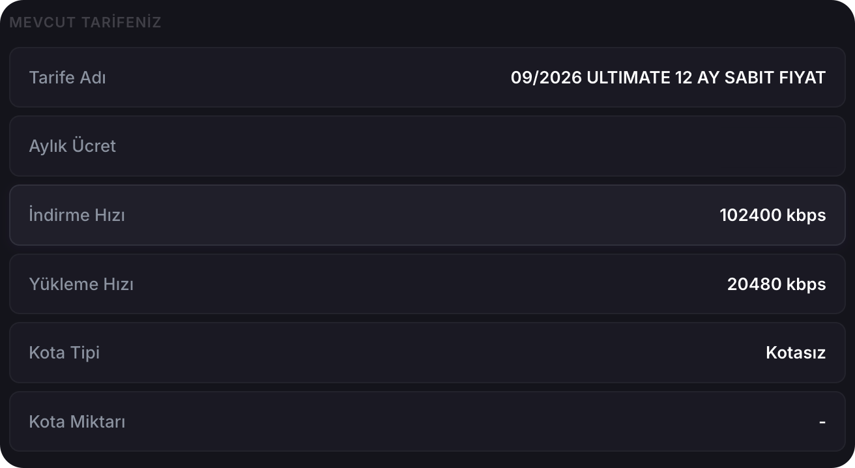Click the İndirme Hızı label
Image resolution: width=855 pixels, height=468 pixels.
[x=77, y=215]
